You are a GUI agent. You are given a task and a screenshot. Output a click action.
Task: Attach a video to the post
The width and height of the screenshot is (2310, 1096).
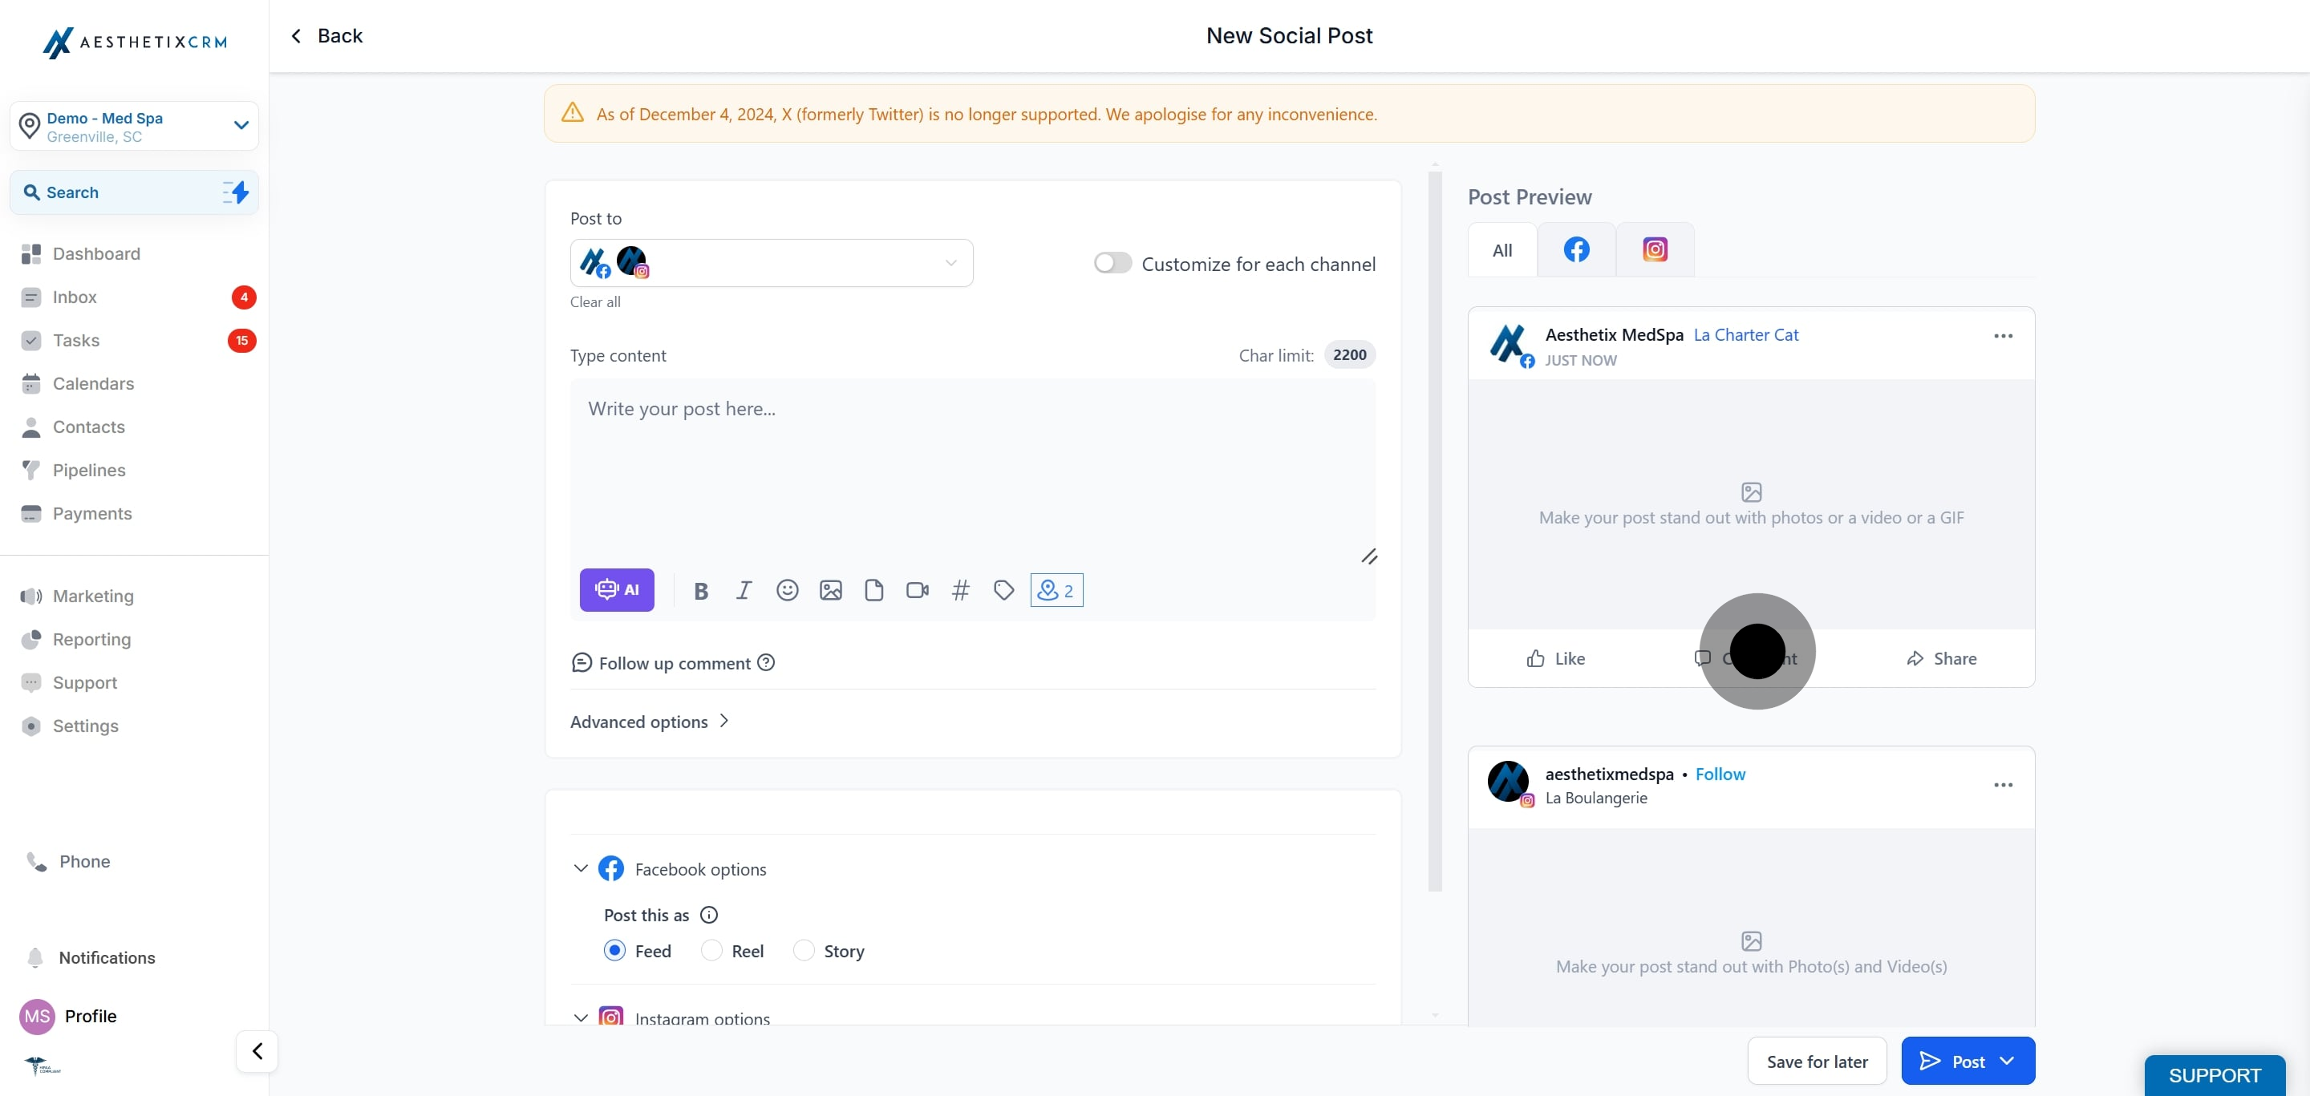[918, 589]
